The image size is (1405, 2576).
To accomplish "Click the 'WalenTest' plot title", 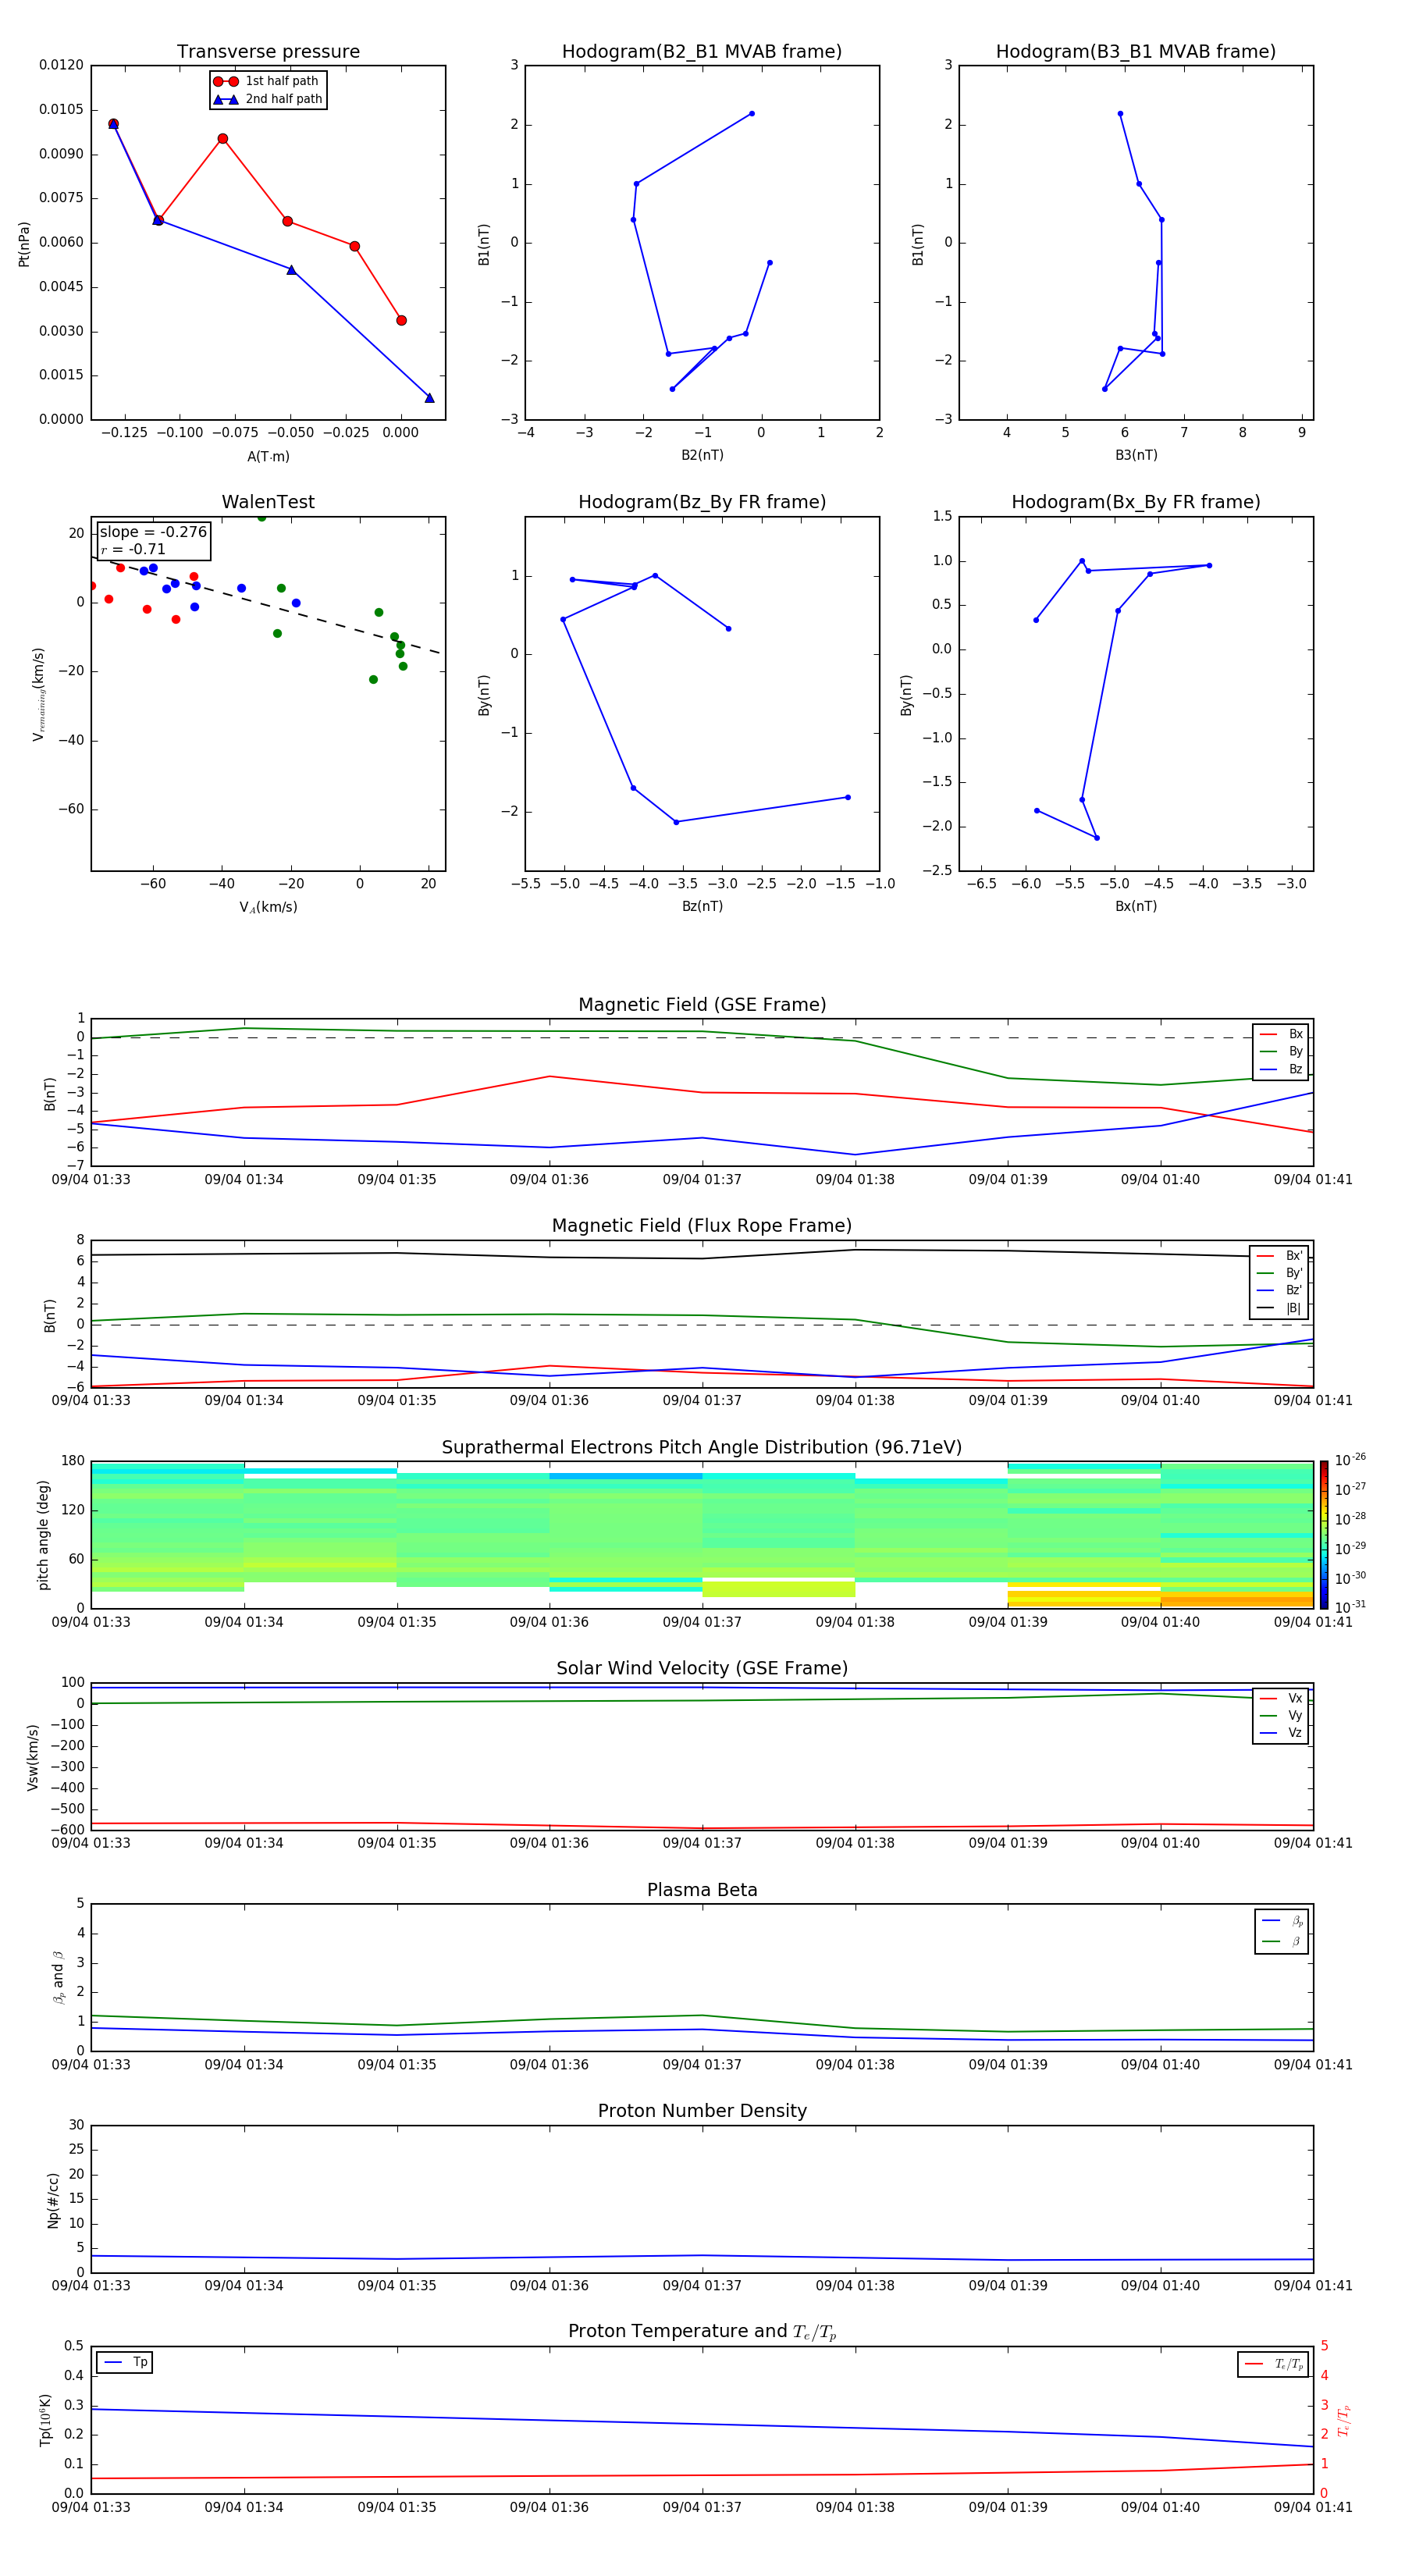I will 268,502.
